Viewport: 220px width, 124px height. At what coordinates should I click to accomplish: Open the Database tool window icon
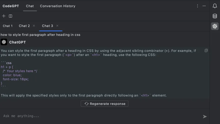coord(215,16)
